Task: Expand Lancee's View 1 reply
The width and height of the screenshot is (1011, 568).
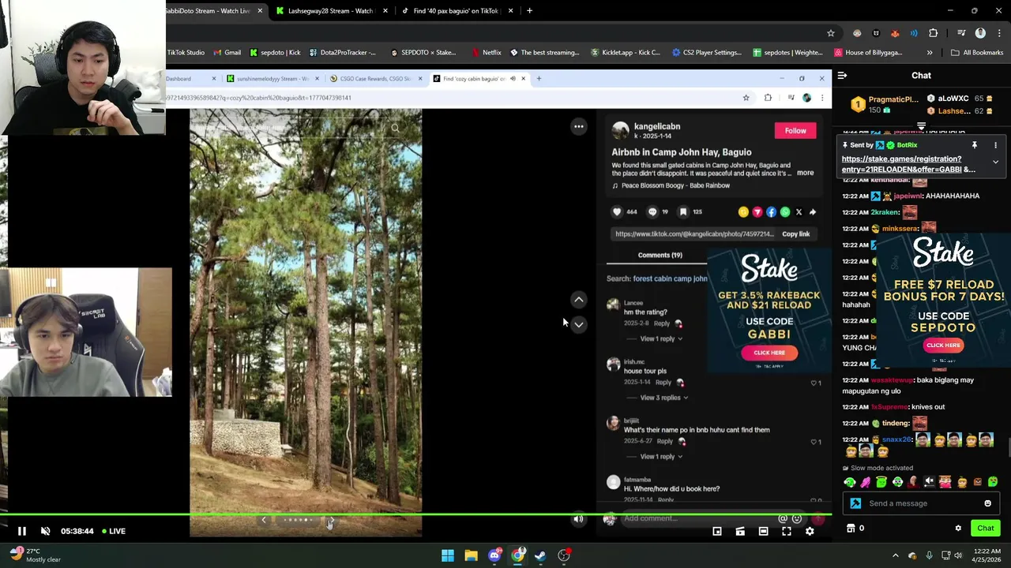Action: click(x=661, y=338)
